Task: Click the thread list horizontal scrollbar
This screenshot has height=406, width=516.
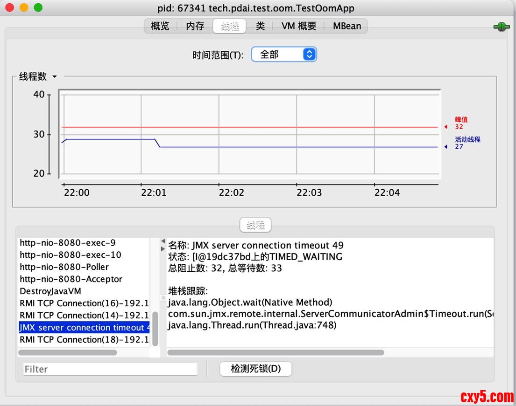Action: click(x=67, y=352)
